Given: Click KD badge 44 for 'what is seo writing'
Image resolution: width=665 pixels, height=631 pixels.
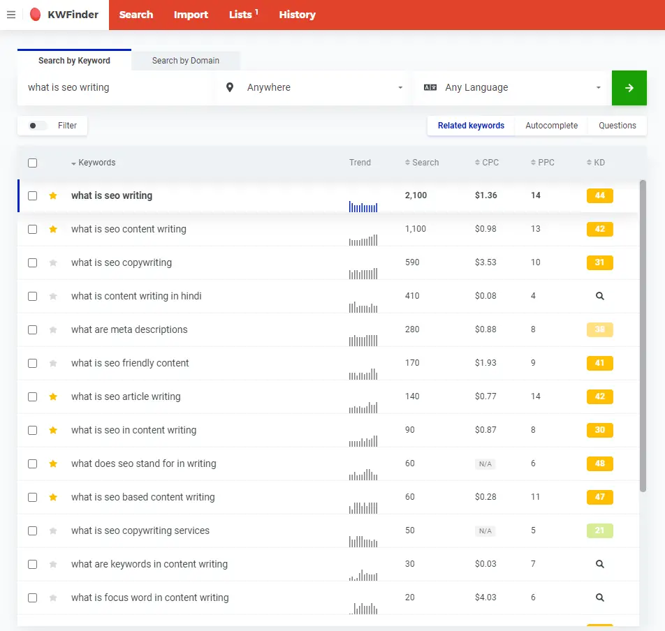Looking at the screenshot, I should point(599,195).
